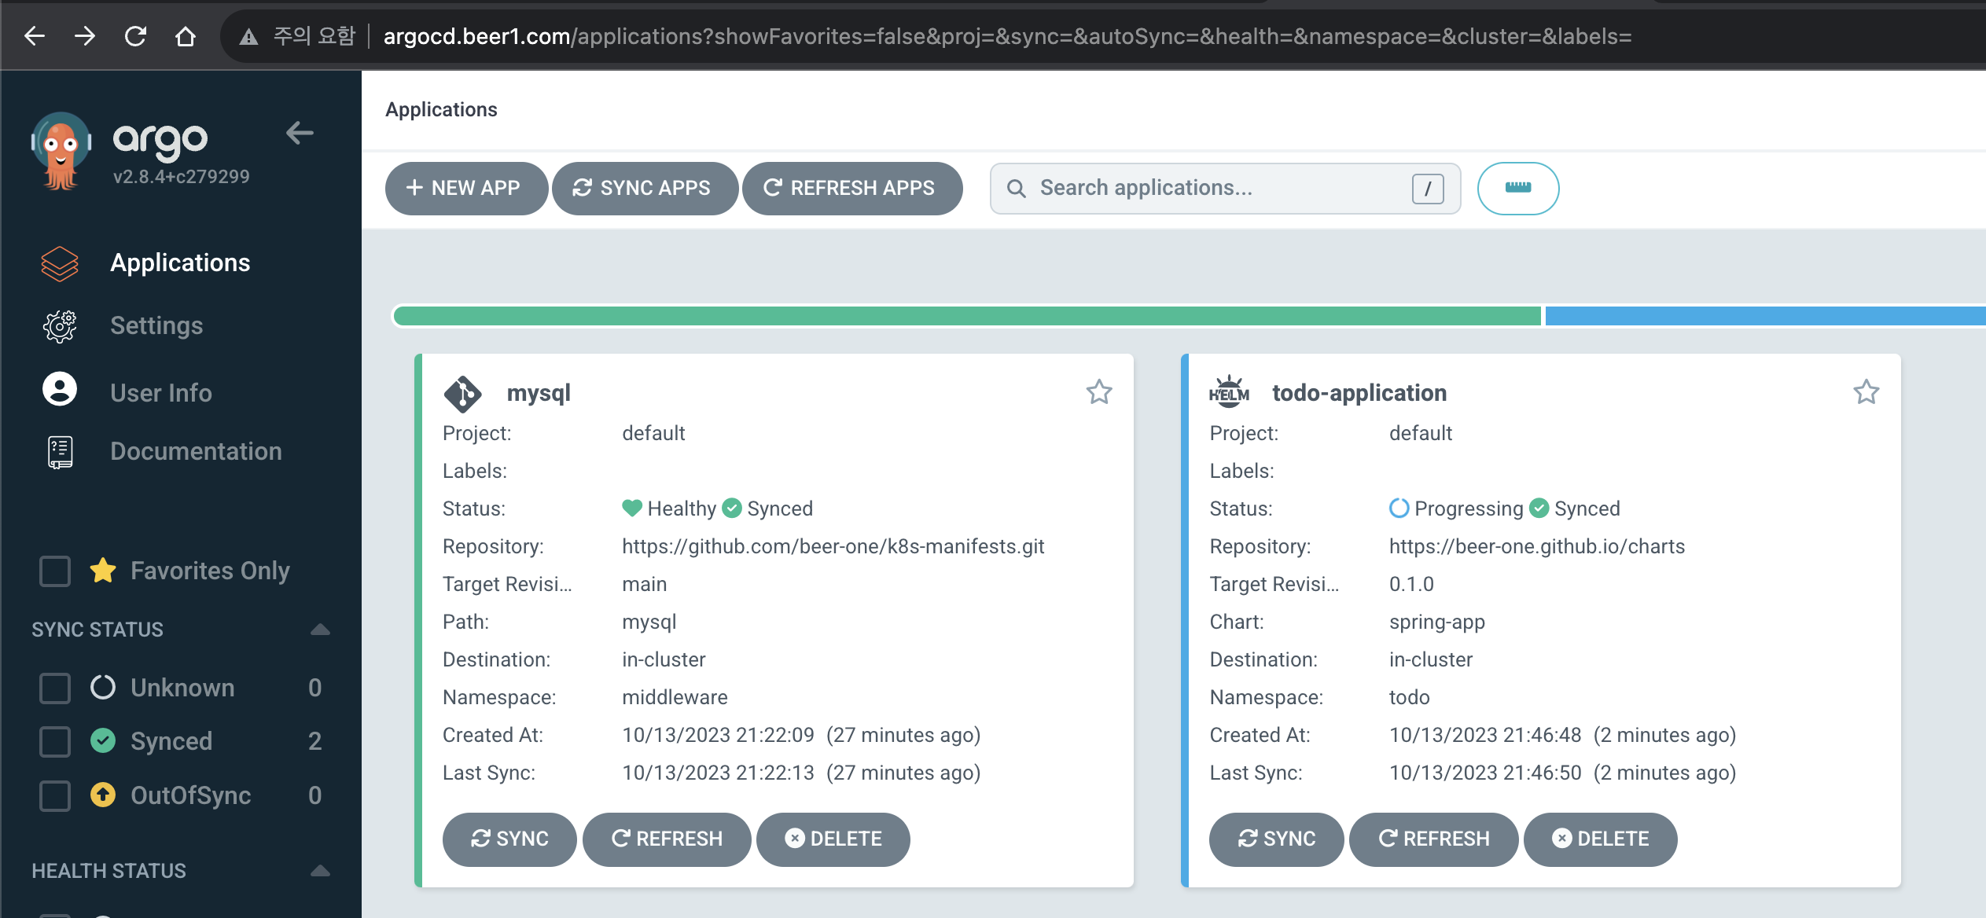Viewport: 1986px width, 918px height.
Task: Enable the Favorites Only checkbox
Action: (x=55, y=571)
